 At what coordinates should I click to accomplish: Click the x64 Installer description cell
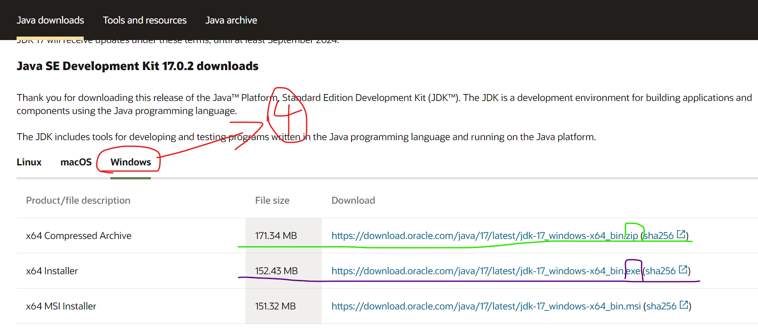click(x=52, y=271)
